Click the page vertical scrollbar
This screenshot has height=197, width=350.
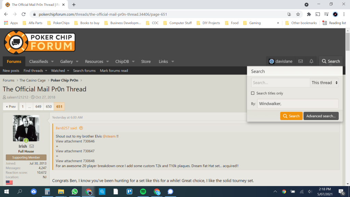347,103
